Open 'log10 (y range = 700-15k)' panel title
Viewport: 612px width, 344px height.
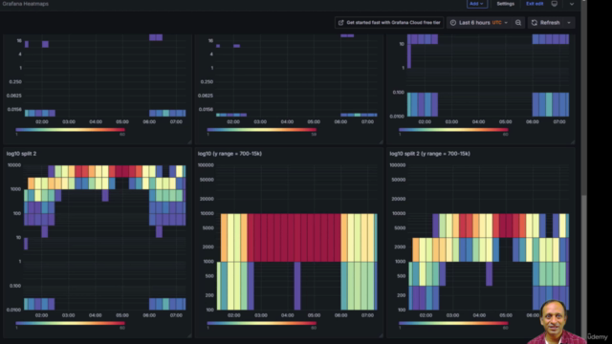(x=229, y=154)
